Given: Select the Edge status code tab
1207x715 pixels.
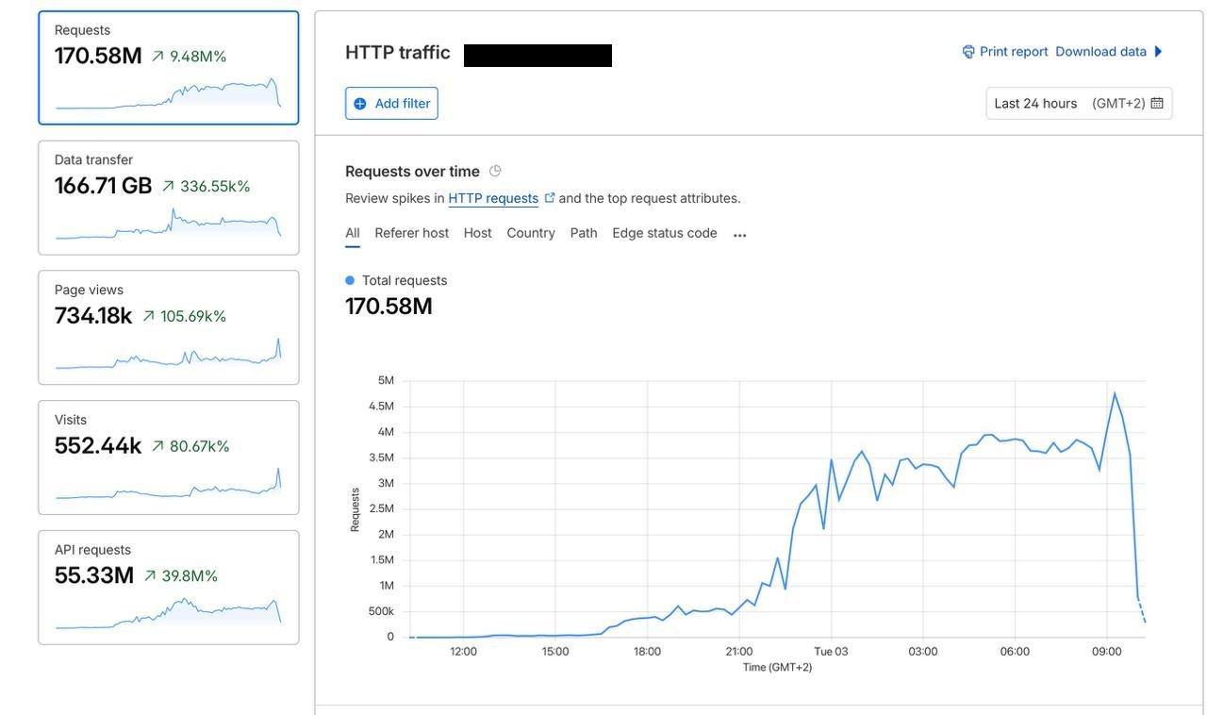Looking at the screenshot, I should [665, 233].
